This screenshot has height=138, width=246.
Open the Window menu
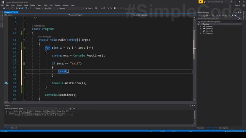(66, 5)
